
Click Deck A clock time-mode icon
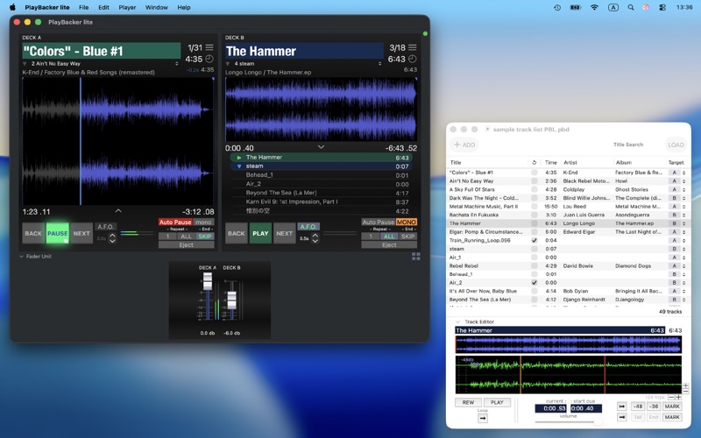tap(209, 59)
